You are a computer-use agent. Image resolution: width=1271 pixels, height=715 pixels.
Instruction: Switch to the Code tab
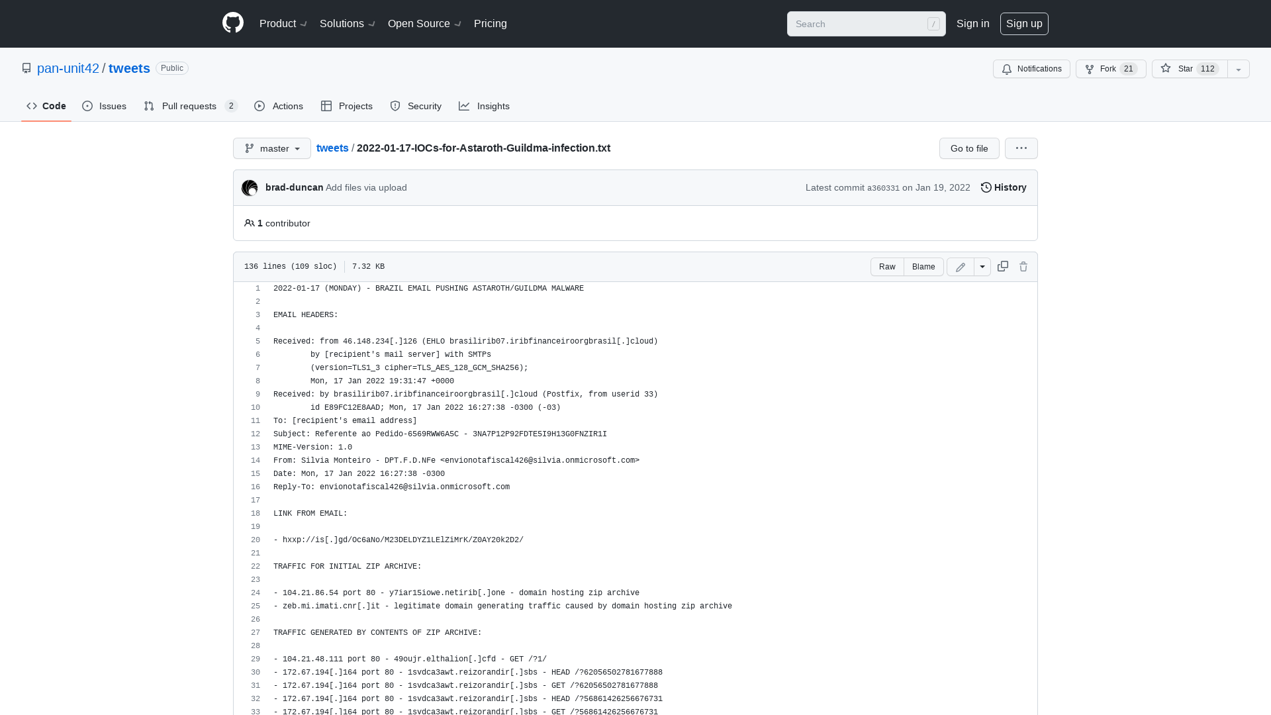pyautogui.click(x=46, y=106)
